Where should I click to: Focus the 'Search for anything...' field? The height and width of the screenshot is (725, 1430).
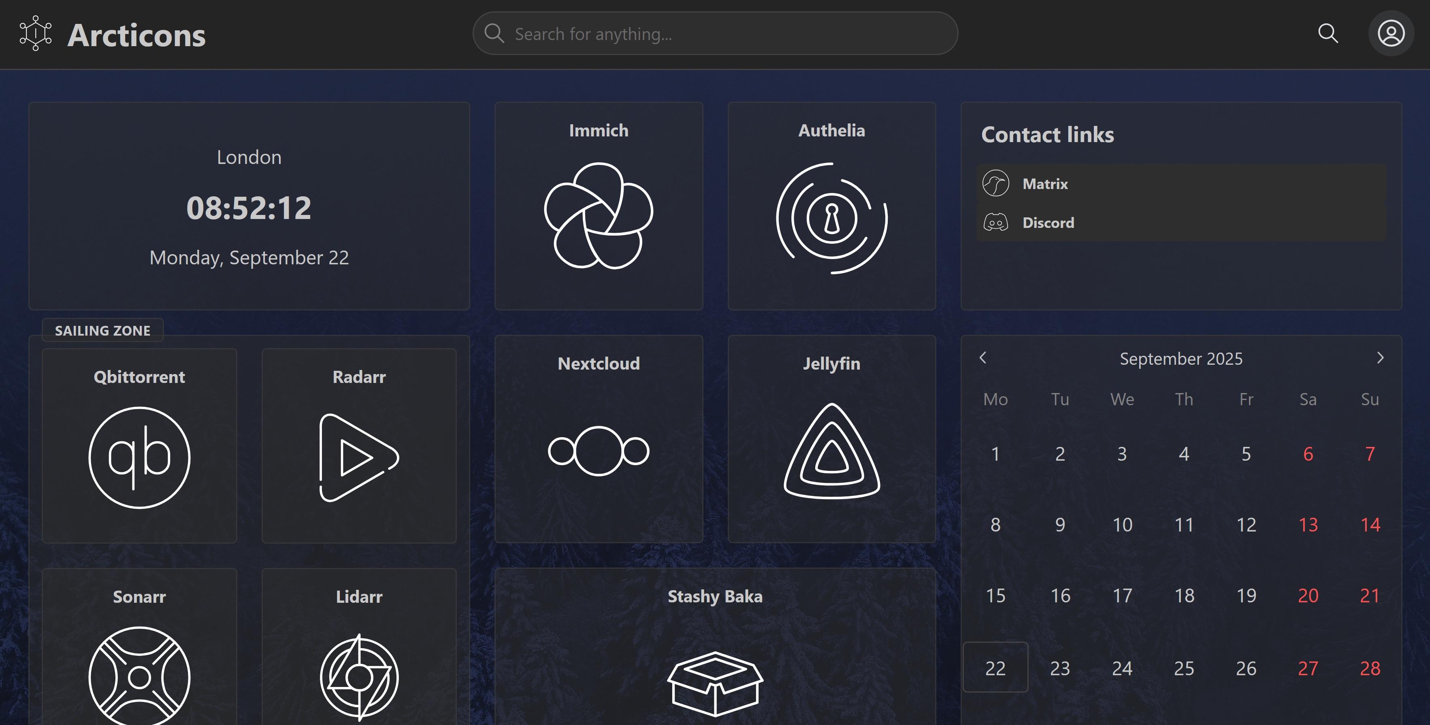point(722,34)
